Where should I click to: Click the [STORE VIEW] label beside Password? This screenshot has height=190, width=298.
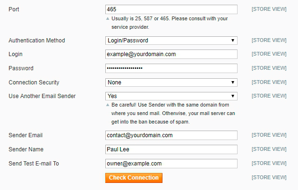click(x=269, y=68)
